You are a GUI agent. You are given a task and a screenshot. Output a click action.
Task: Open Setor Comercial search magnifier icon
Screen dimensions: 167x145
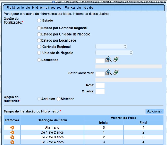(x=109, y=73)
